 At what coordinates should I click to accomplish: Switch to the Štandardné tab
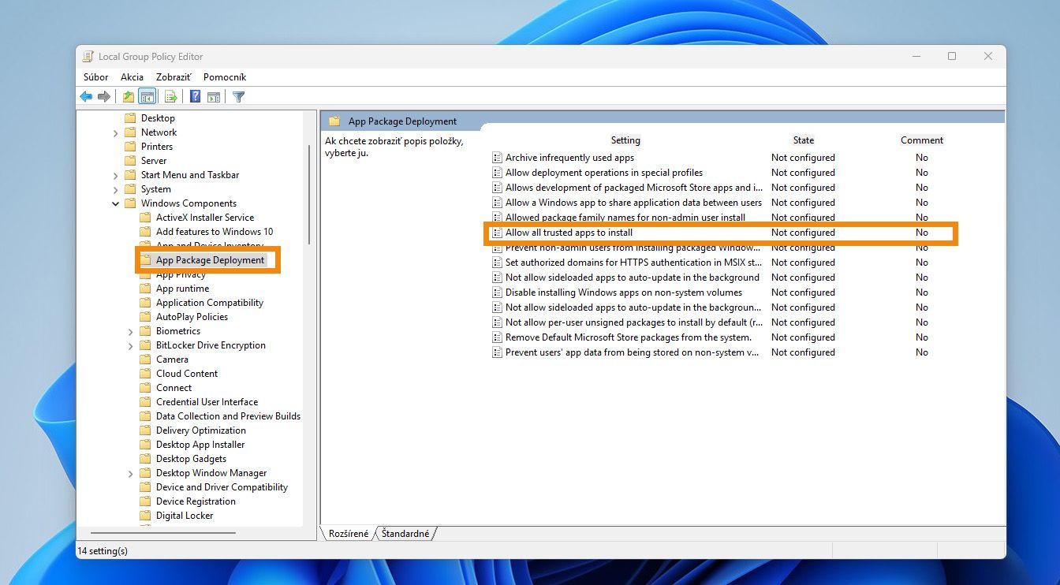[405, 534]
